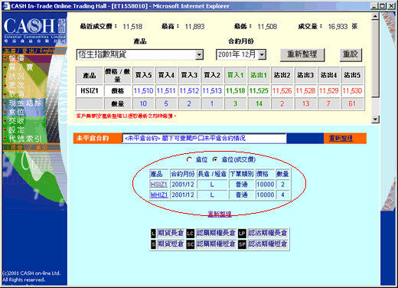Click the L futures long legend icon
Viewport: 398px width, 288px height.
[x=153, y=233]
